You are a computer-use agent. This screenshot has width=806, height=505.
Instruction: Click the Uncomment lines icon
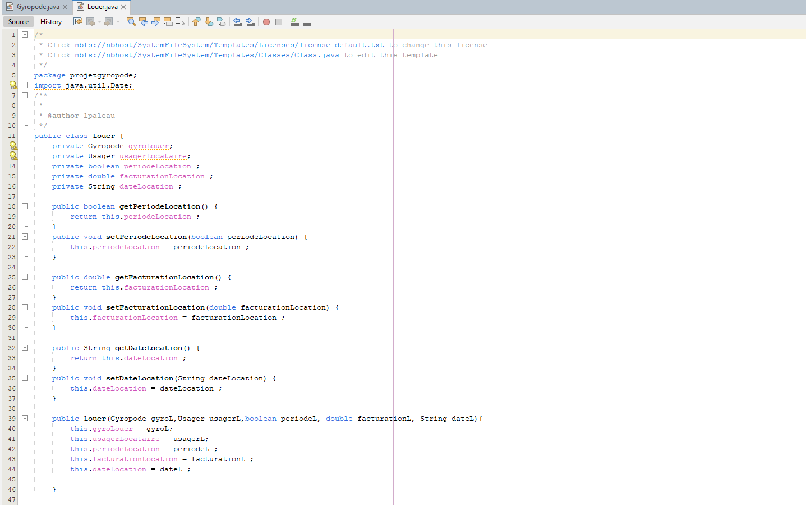tap(307, 22)
